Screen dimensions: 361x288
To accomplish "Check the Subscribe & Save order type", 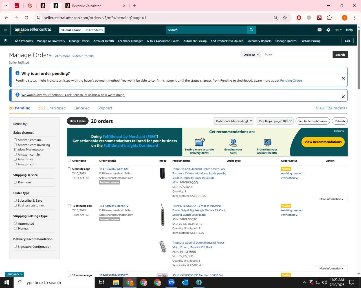I will point(15,200).
